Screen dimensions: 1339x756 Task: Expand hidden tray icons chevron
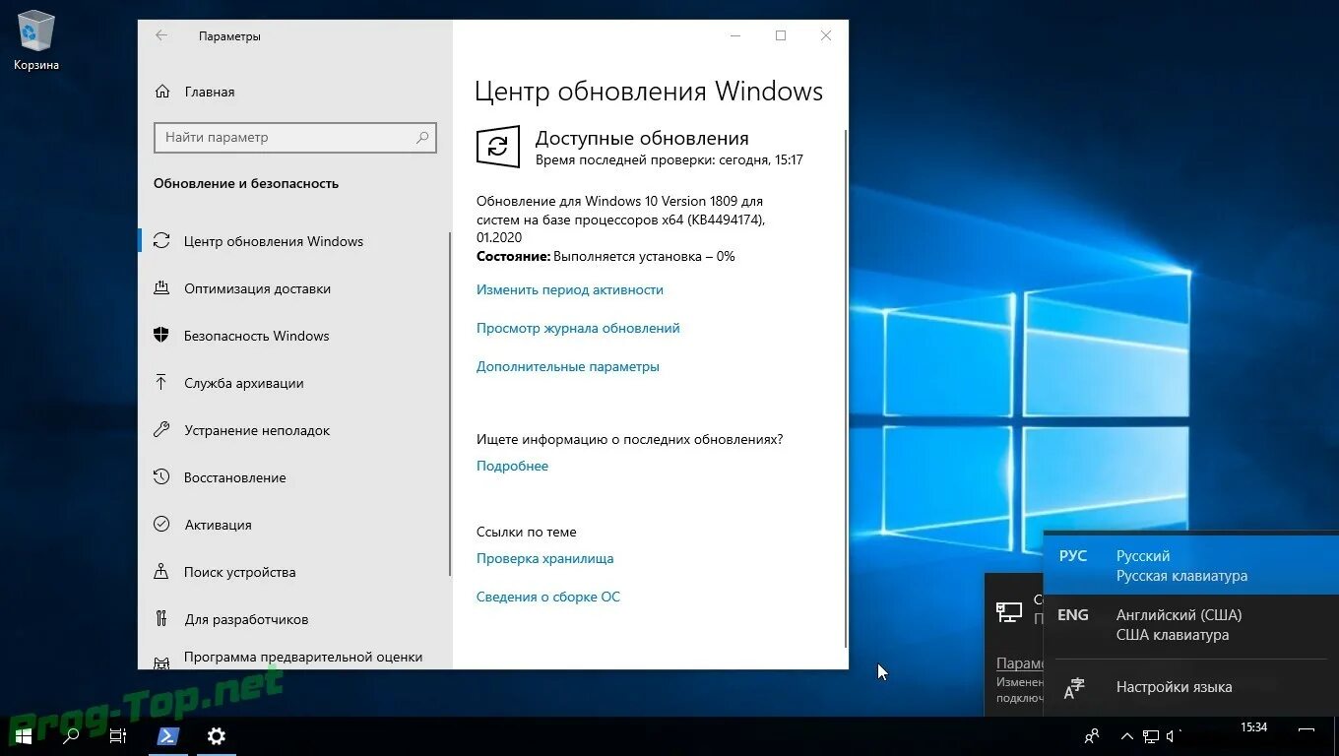[1126, 736]
